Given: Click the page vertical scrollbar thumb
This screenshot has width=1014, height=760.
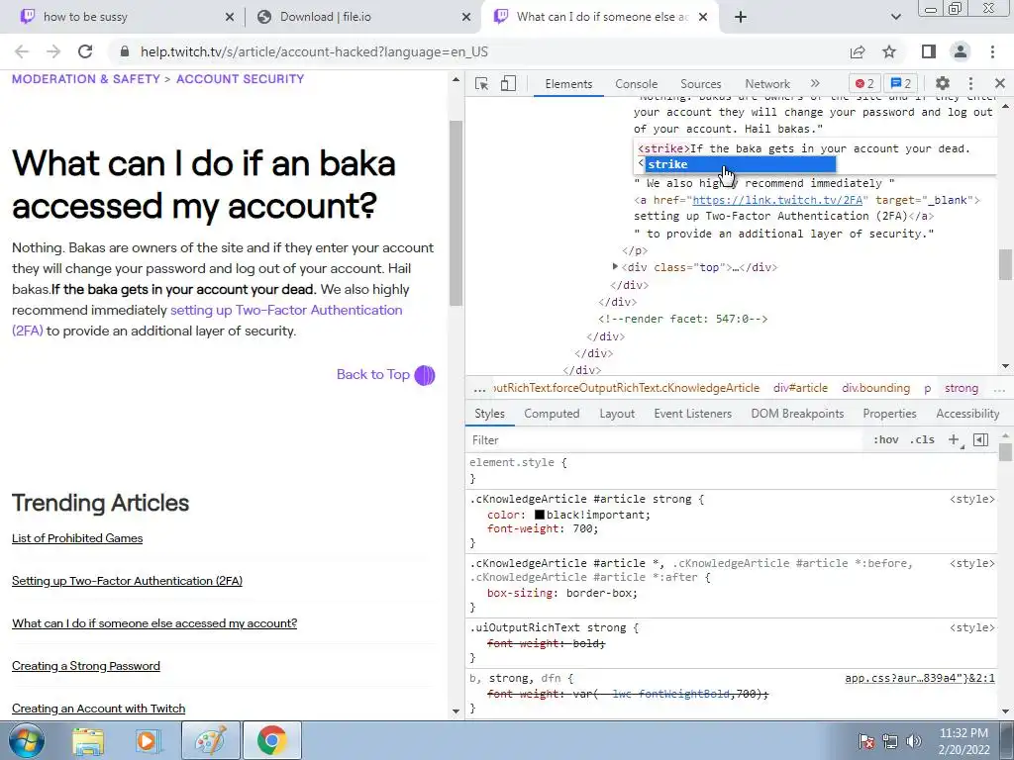Looking at the screenshot, I should coord(456,214).
